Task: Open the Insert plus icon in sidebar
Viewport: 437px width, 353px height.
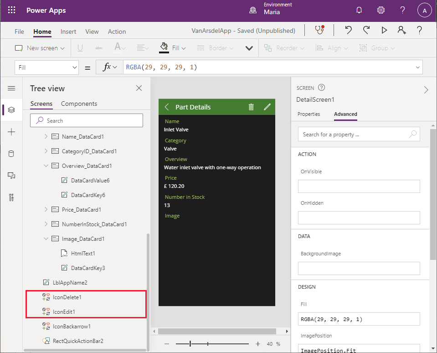Action: click(x=11, y=132)
